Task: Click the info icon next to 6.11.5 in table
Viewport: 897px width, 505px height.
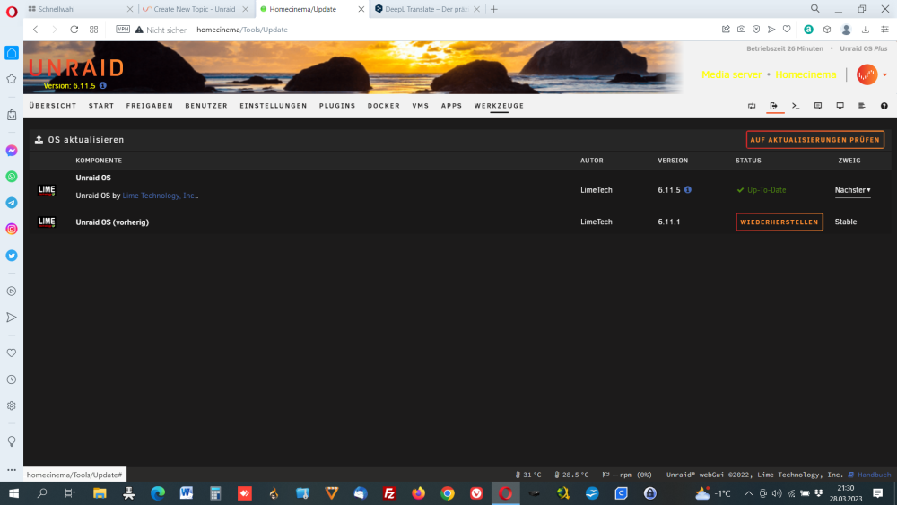Action: pyautogui.click(x=688, y=190)
